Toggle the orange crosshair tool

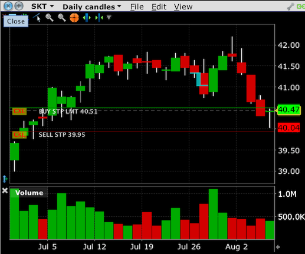coord(74,18)
